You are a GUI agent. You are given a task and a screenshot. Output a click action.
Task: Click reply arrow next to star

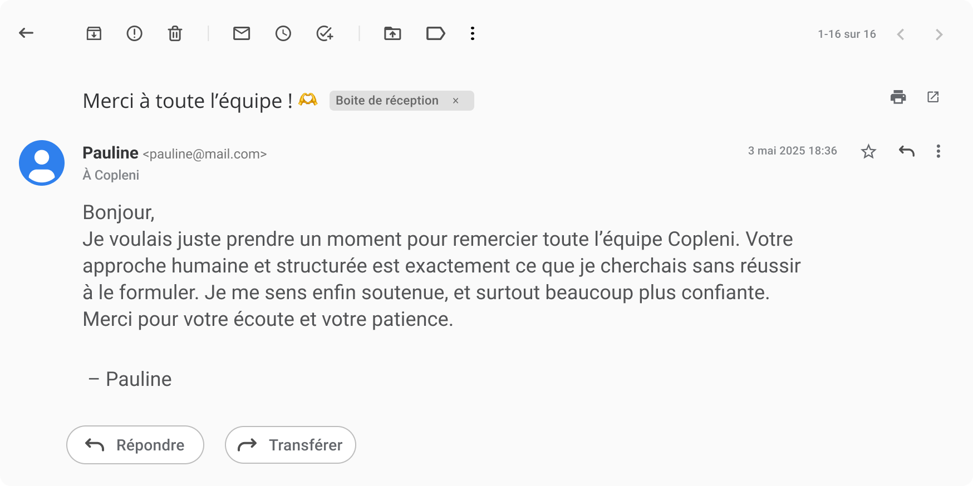coord(906,151)
